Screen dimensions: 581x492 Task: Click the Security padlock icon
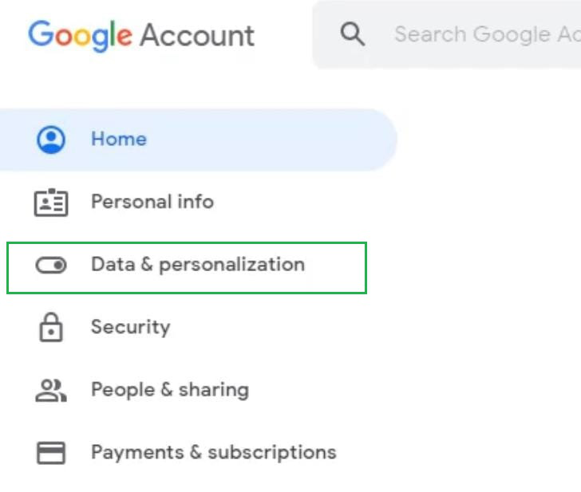point(51,327)
